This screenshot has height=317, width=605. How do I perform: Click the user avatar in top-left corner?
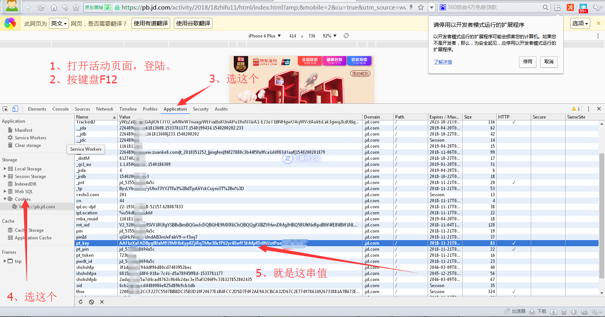(11, 6)
